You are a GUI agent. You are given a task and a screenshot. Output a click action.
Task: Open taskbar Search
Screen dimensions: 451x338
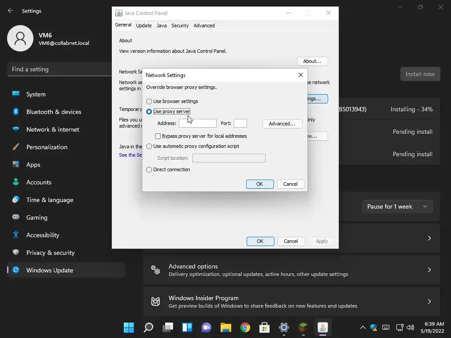148,327
